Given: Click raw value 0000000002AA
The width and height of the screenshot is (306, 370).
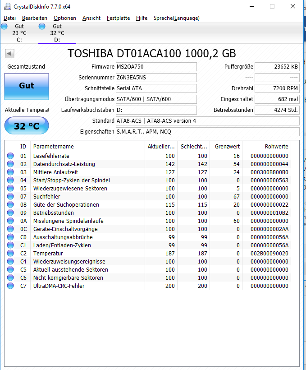Looking at the screenshot, I should tap(269, 229).
